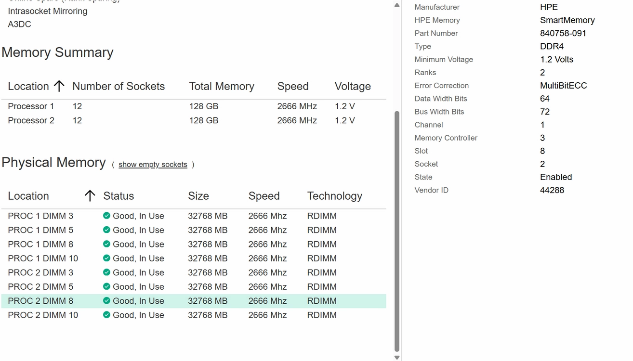Click the 1.2 Volts minimum voltage value
Screen dimensions: 633x361
point(557,59)
